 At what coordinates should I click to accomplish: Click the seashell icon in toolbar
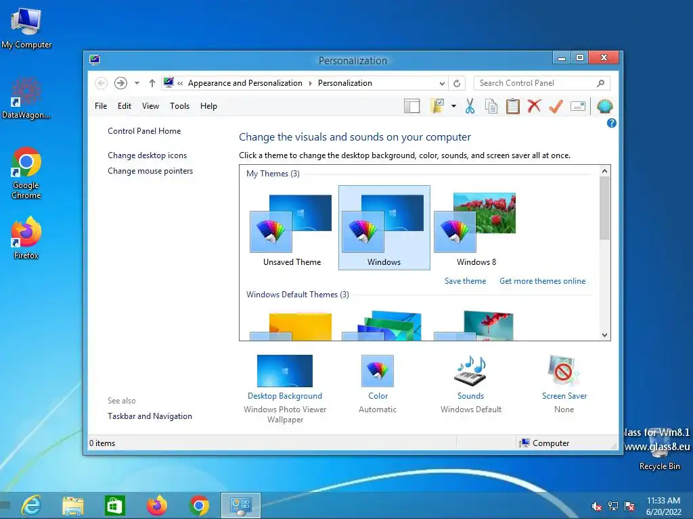pos(604,106)
